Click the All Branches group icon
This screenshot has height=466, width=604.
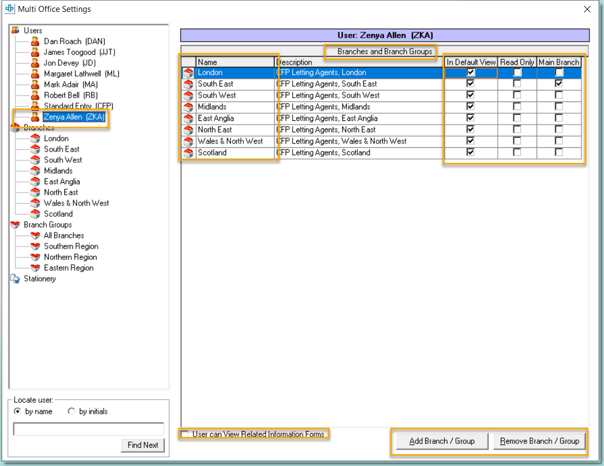36,235
